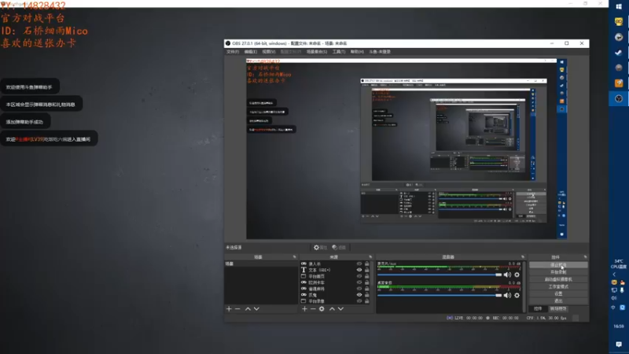Image resolution: width=629 pixels, height=354 pixels.
Task: Add a new scene with the plus icon under 场景 list
Action: (x=229, y=309)
